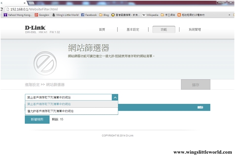The width and height of the screenshot is (235, 157).
Task: Show more bookmarks via overflow chevron
Action: (229, 15)
